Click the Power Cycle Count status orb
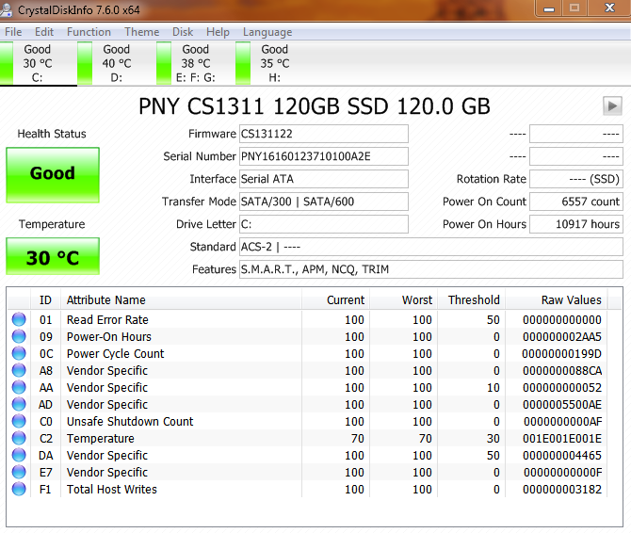The height and width of the screenshot is (533, 631). (19, 353)
